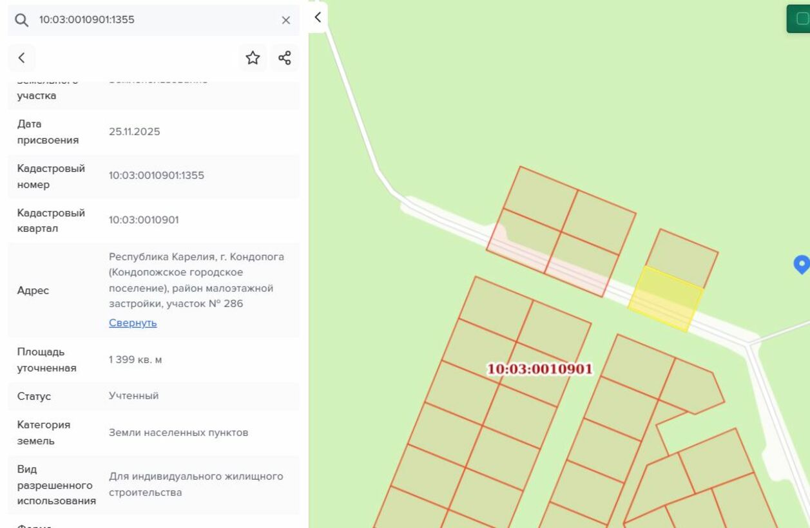Click the green button at top right
Viewport: 810px width, 528px height.
tap(799, 18)
